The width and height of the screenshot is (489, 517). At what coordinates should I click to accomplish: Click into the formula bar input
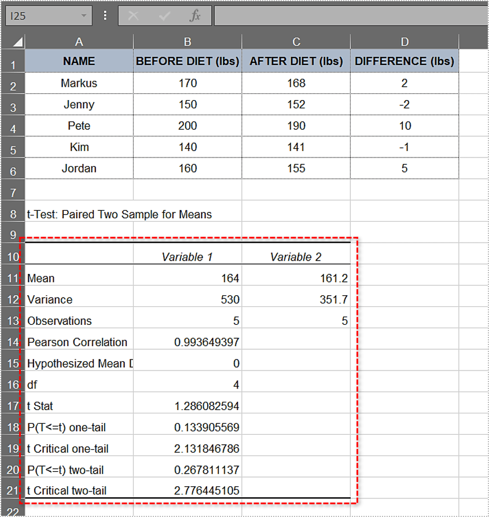click(352, 16)
